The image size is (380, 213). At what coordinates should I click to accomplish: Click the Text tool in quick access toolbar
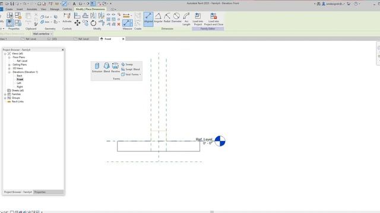pos(74,4)
